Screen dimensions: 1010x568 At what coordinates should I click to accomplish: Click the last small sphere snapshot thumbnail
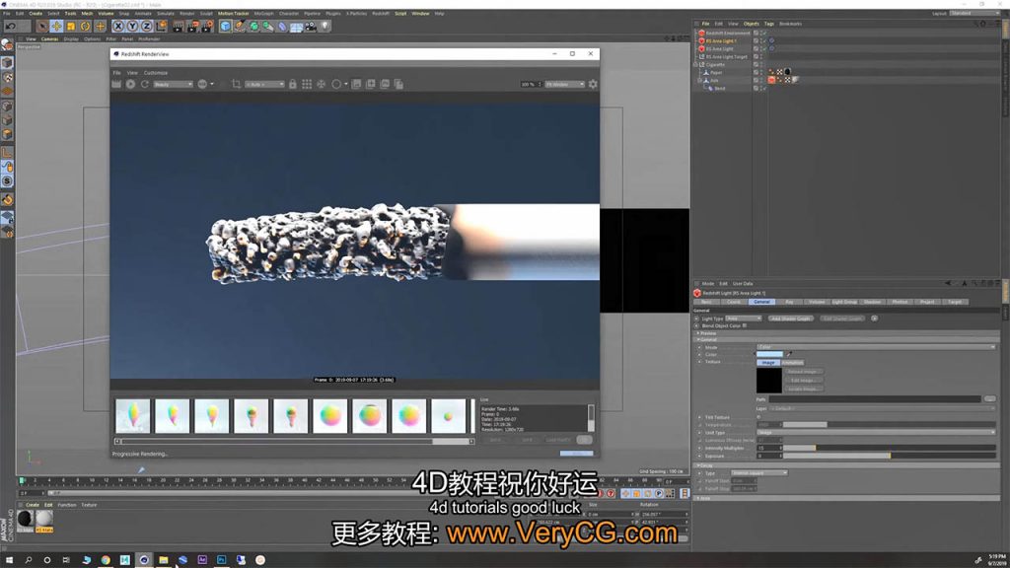(x=449, y=416)
